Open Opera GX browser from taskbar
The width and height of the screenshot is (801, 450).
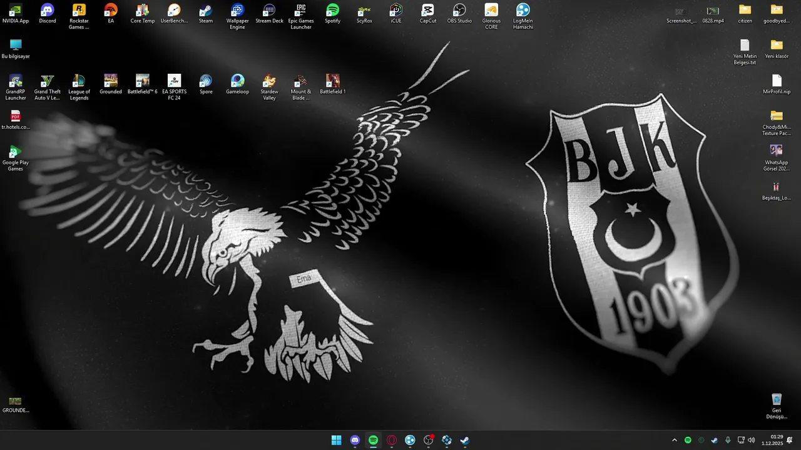392,440
